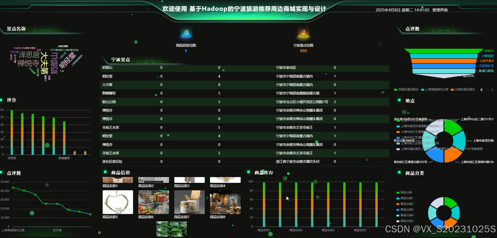Viewport: 497px width, 238px height.
Task: Click address 宁波市北仑区小港开发区公园路1号
Action: click(x=302, y=102)
